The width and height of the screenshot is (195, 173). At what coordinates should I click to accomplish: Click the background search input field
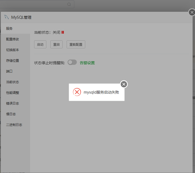coord(37,4)
